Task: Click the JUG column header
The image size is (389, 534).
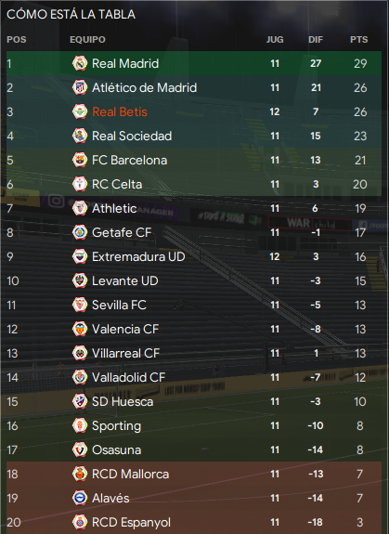Action: (275, 40)
